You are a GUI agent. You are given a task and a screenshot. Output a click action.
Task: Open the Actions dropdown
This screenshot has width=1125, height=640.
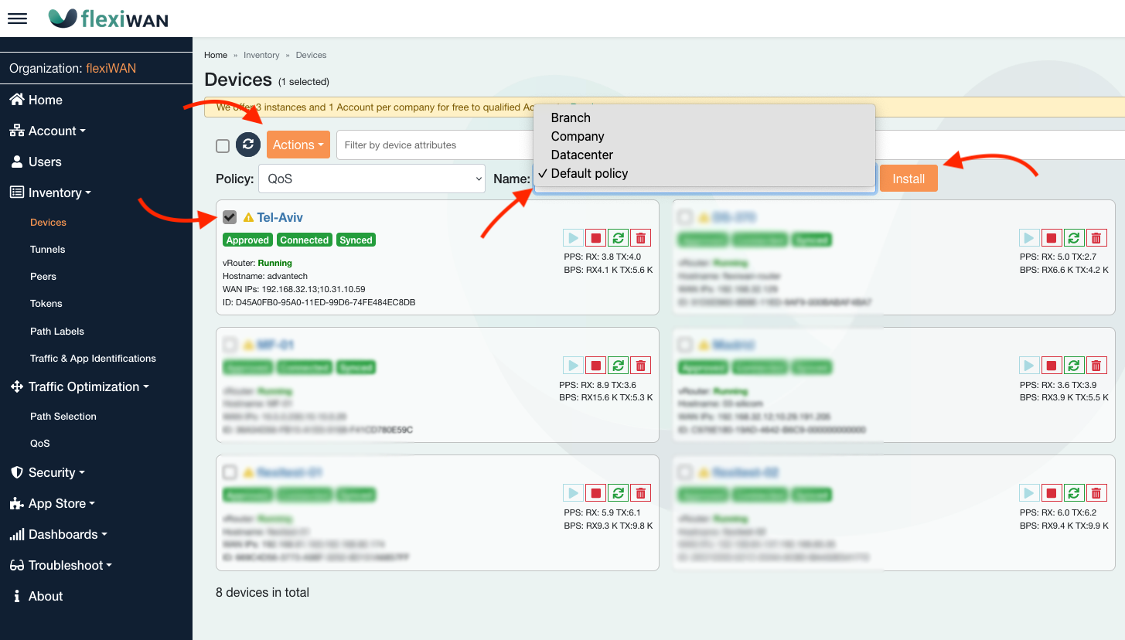[298, 145]
